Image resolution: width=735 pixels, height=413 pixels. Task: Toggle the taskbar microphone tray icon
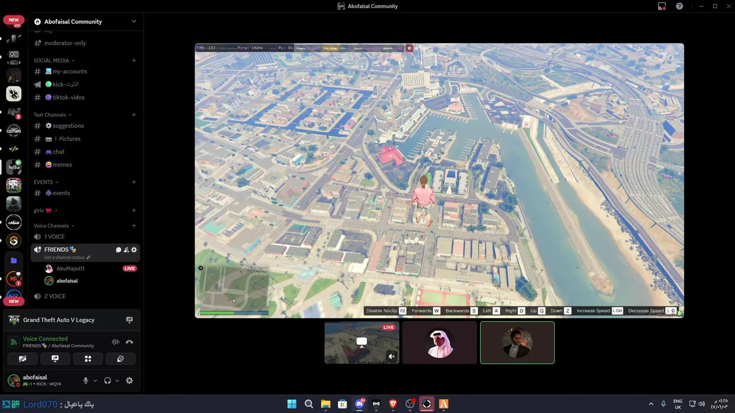click(663, 404)
